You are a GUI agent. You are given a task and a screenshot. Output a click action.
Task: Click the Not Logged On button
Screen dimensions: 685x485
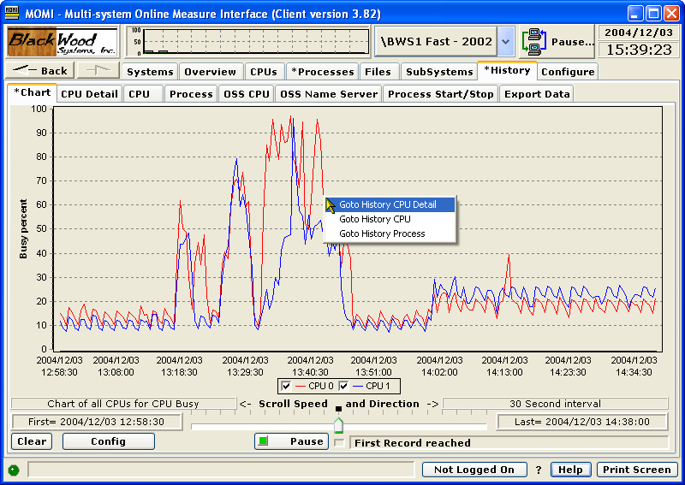[474, 470]
